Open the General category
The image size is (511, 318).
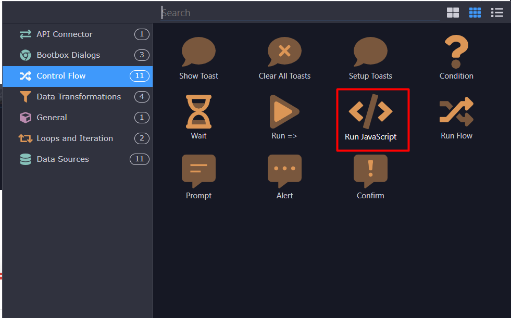click(x=78, y=118)
